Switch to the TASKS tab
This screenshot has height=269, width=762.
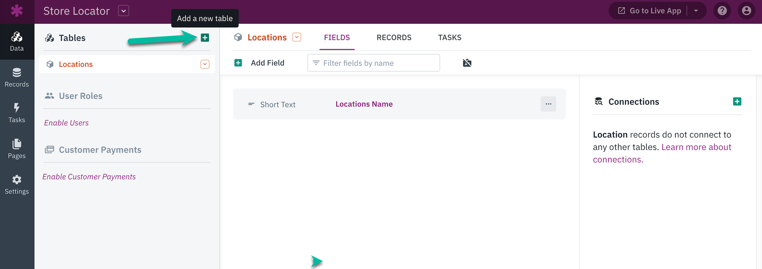(450, 37)
